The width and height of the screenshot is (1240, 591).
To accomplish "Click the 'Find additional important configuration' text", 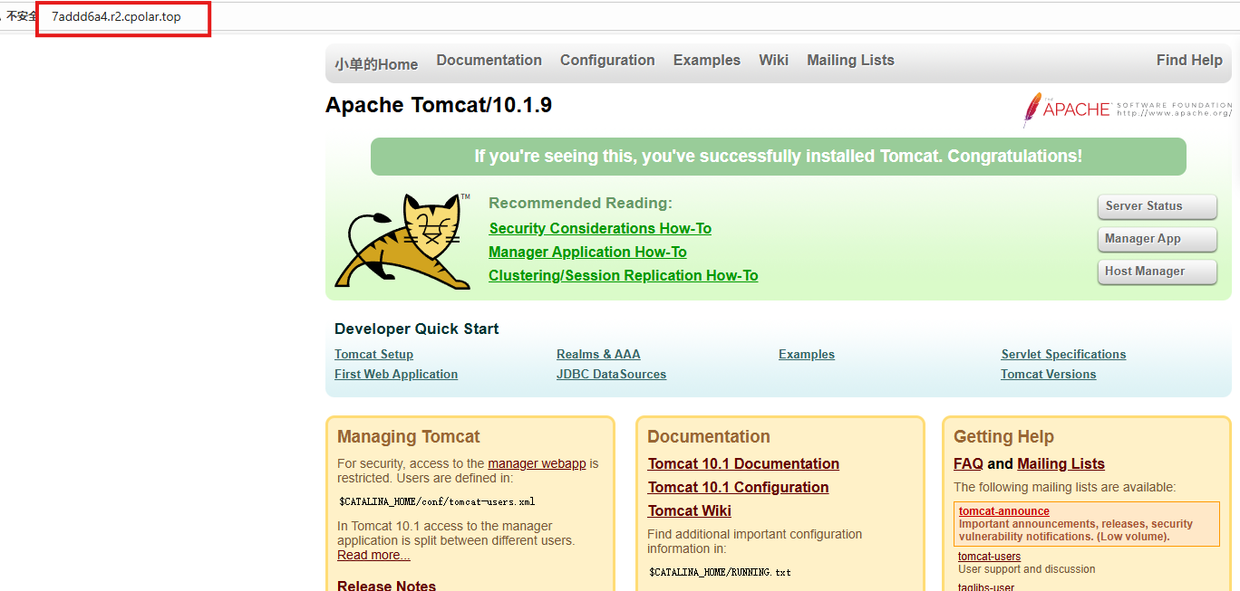I will [754, 534].
